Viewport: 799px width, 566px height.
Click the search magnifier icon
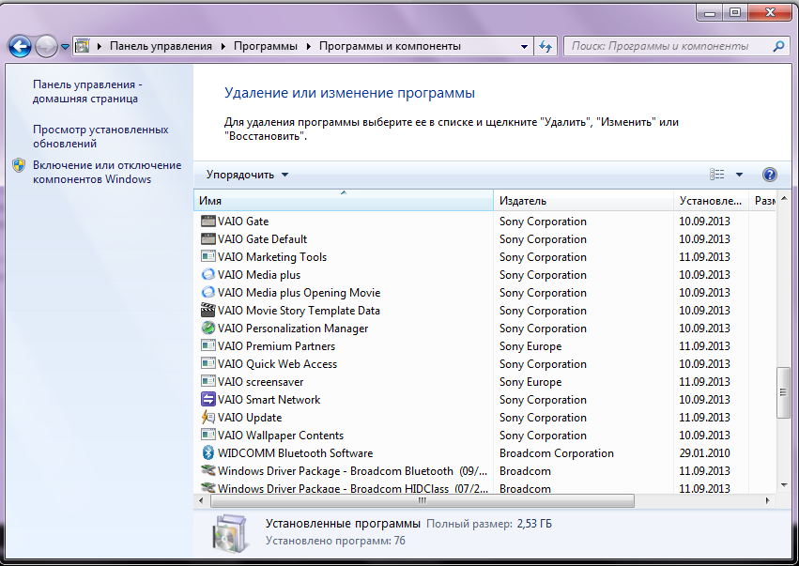[778, 46]
